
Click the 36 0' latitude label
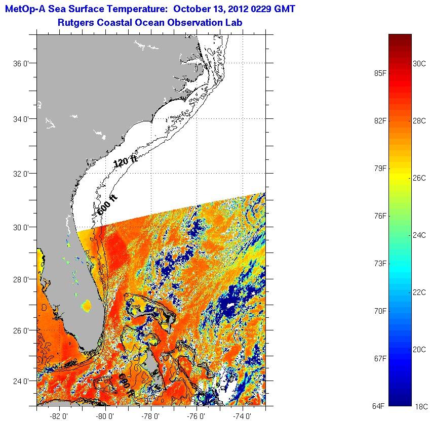[21, 64]
